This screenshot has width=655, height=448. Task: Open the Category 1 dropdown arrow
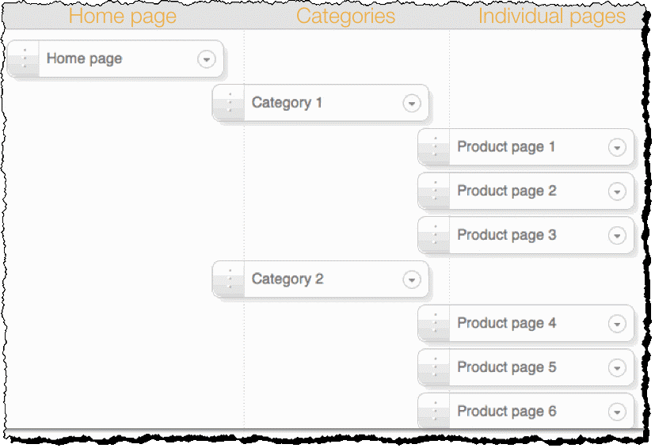(x=411, y=103)
